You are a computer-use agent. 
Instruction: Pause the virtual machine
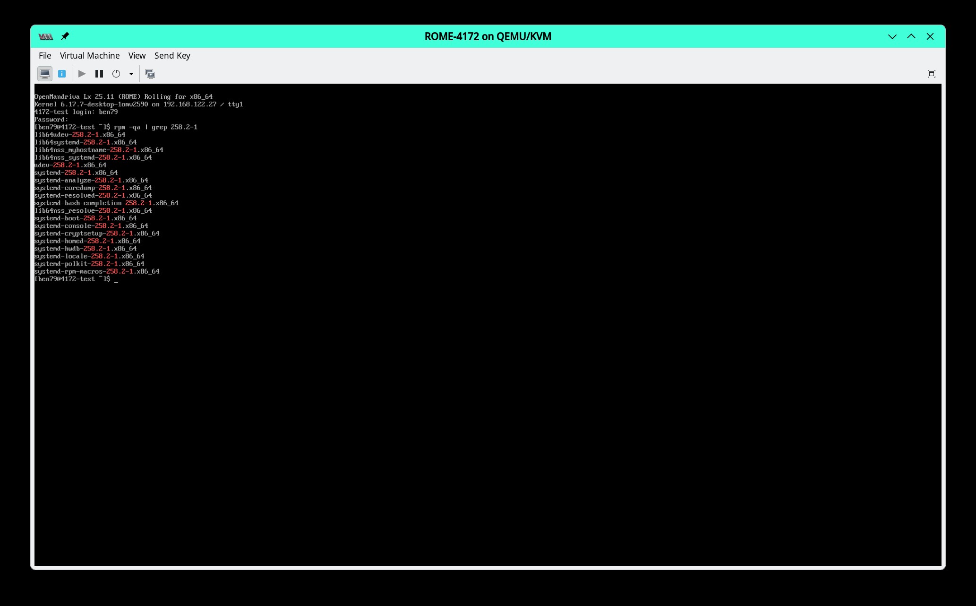point(99,74)
